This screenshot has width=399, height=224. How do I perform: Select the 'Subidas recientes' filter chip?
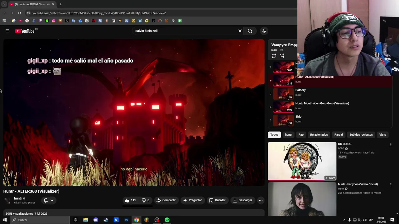(361, 135)
